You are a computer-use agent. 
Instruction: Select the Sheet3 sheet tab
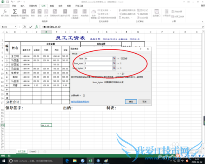33,152
